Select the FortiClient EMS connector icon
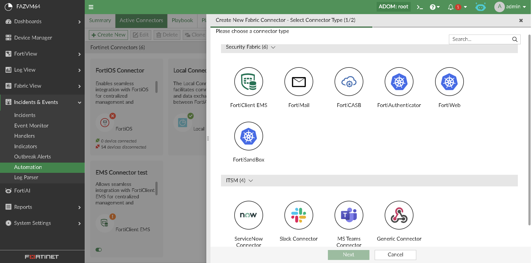The image size is (532, 263). coord(248,82)
